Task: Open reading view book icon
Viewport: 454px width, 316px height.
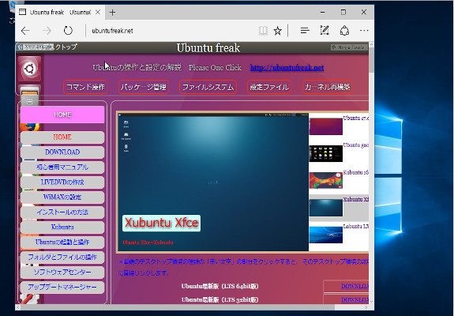Action: (263, 30)
